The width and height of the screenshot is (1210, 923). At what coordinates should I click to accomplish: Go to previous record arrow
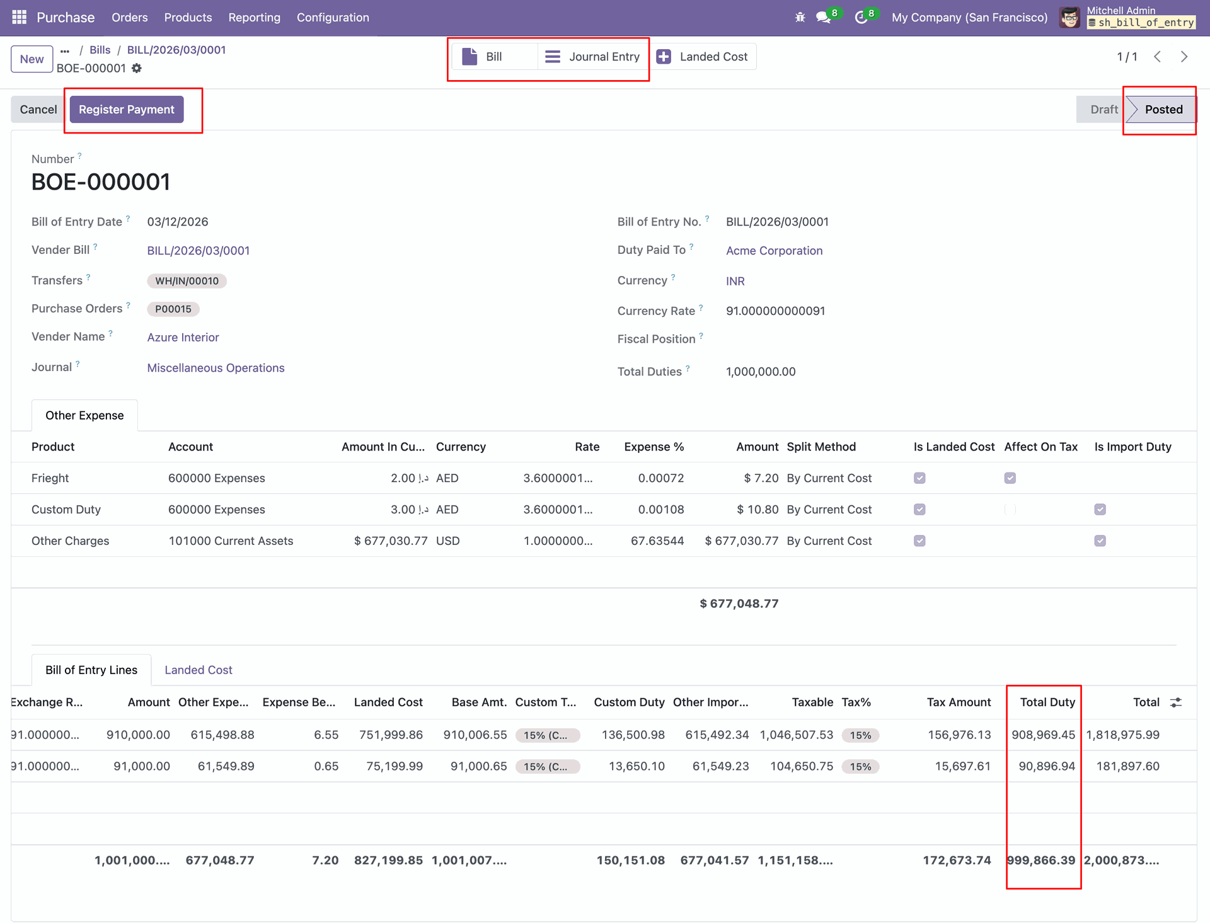(x=1158, y=57)
